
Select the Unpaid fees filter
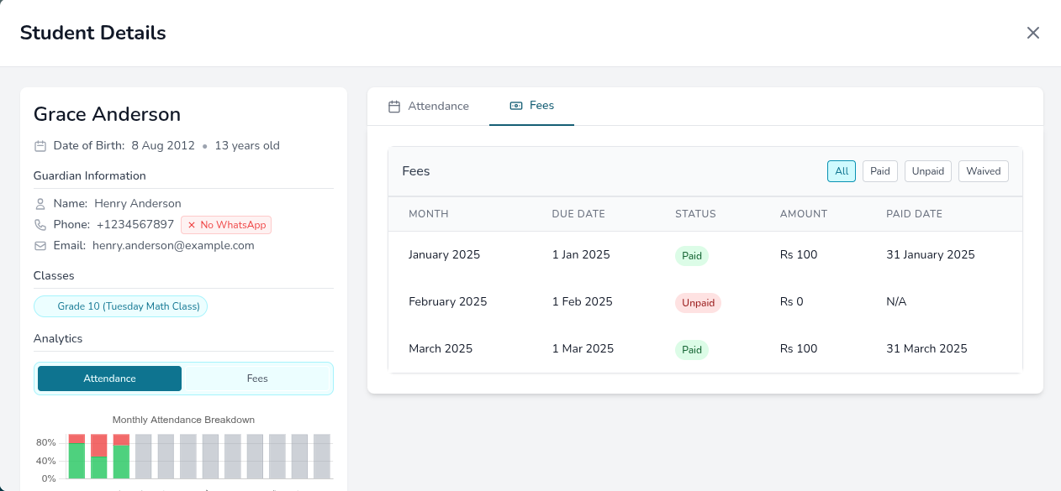pos(927,170)
